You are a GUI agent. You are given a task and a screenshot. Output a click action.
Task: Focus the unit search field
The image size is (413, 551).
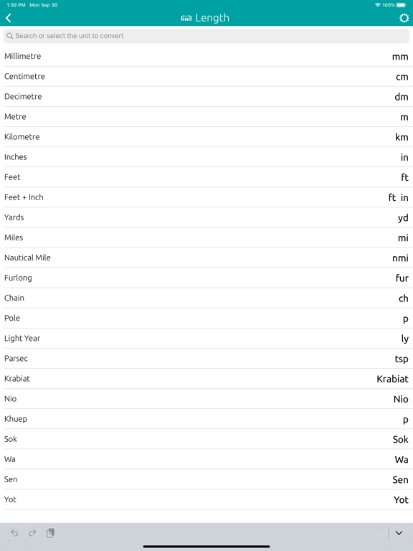click(206, 36)
